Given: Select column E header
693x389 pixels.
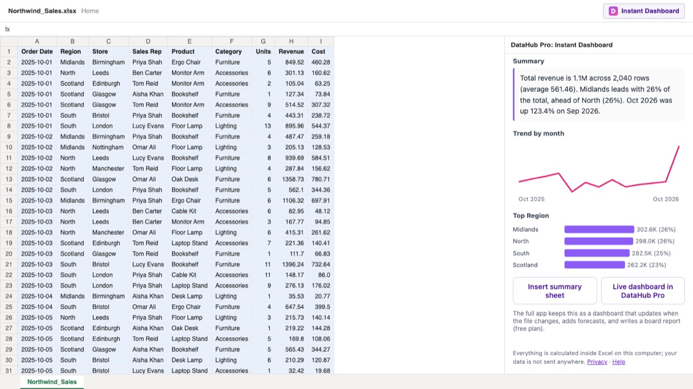Looking at the screenshot, I should pyautogui.click(x=189, y=41).
